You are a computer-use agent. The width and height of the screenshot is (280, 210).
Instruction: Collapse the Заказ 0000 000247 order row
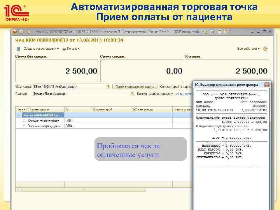pyautogui.click(x=18, y=115)
